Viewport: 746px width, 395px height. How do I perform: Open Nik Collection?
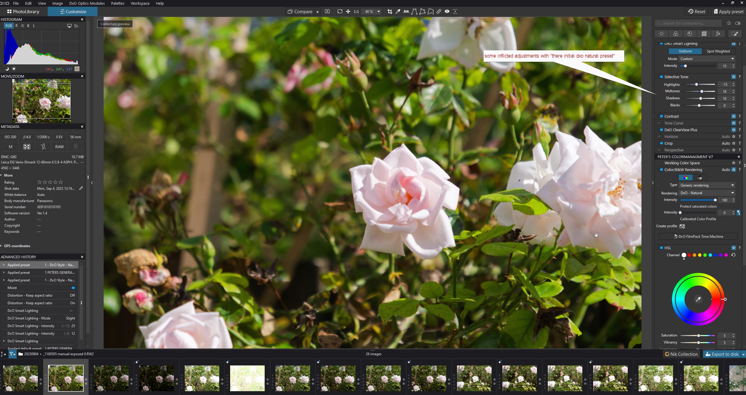click(681, 354)
